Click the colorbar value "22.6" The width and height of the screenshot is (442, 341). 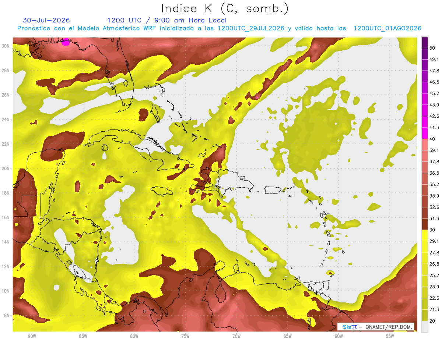434,298
